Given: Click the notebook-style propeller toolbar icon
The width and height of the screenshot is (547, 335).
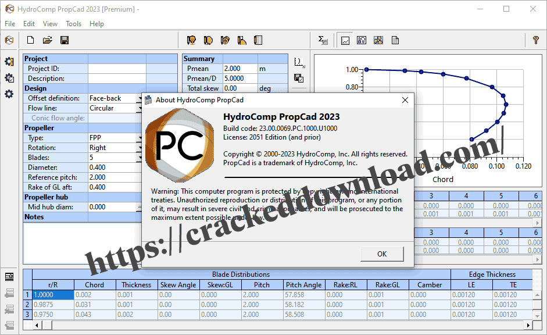Looking at the screenshot, I should tap(258, 40).
